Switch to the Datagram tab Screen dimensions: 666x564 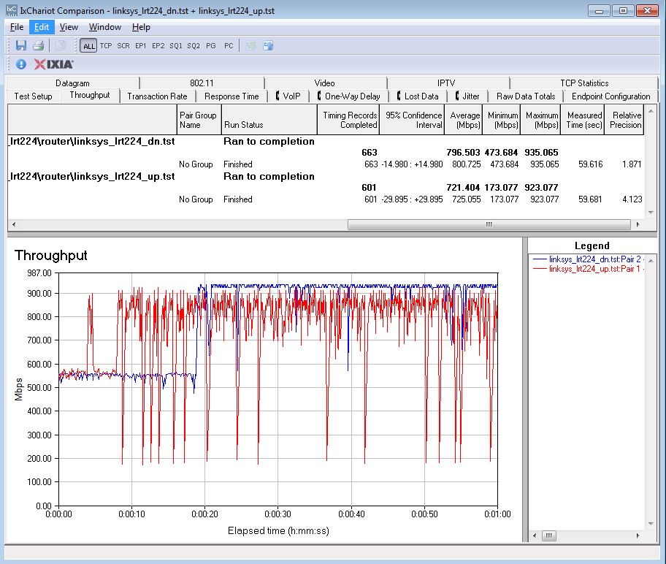[72, 83]
